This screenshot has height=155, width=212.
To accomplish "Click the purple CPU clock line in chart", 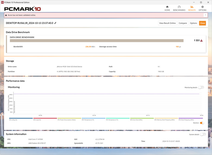I will tap(106, 94).
